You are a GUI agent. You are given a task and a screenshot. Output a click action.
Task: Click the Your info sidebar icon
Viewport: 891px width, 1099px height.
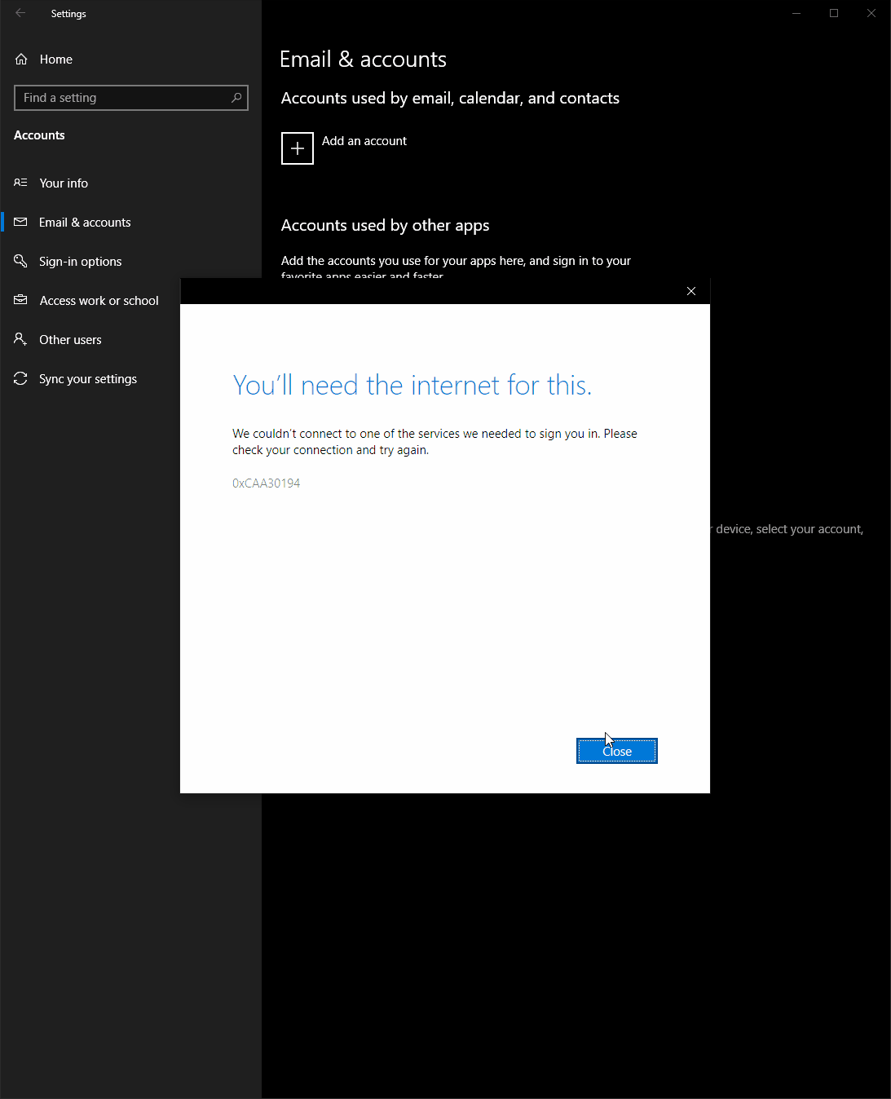coord(21,183)
